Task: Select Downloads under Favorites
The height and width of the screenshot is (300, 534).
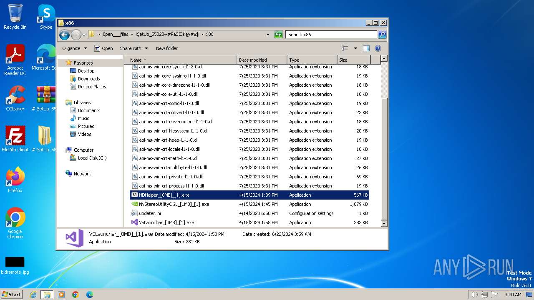Action: [x=89, y=79]
